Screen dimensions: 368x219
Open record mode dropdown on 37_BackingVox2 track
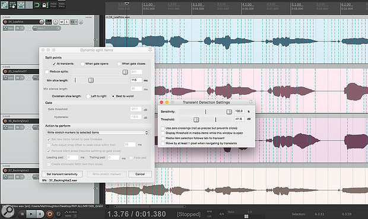pyautogui.click(x=20, y=177)
